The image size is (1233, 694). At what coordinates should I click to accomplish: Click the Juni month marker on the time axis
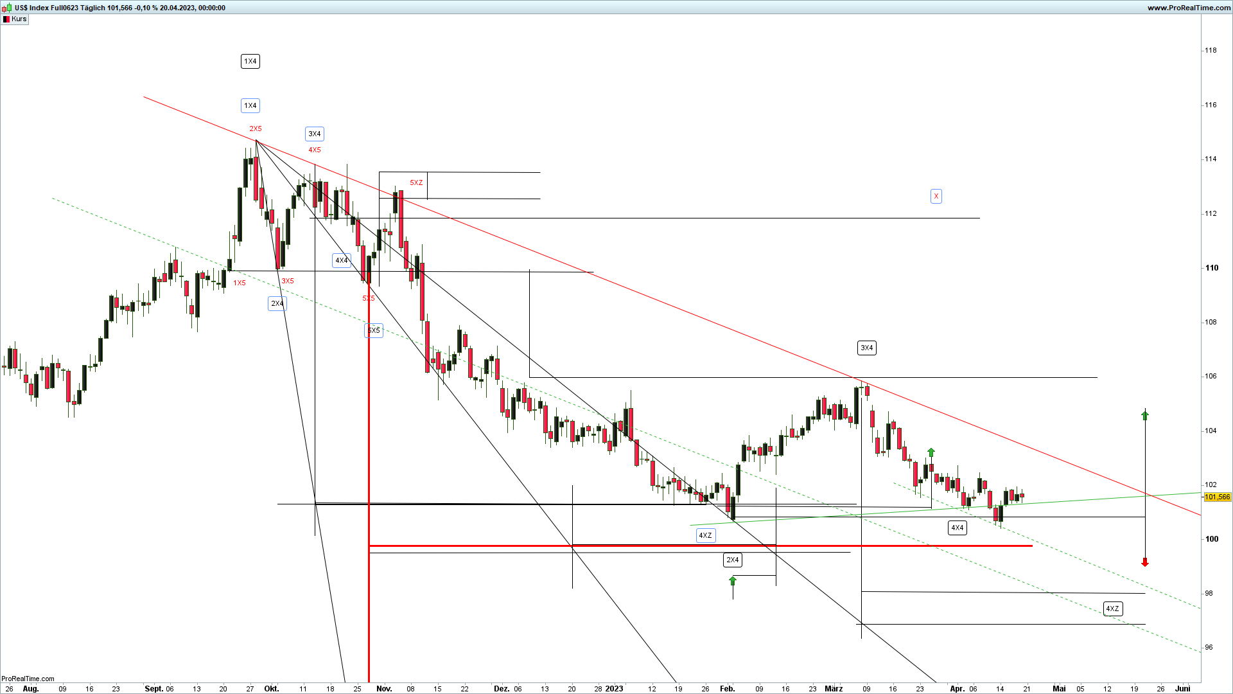click(1183, 689)
